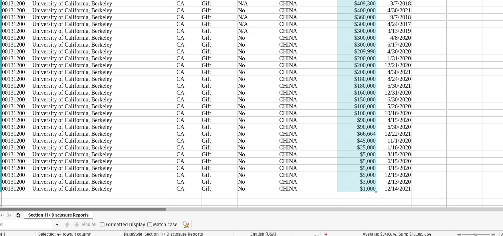
Task: Select the $150,000 amount cell
Action: pos(357,99)
